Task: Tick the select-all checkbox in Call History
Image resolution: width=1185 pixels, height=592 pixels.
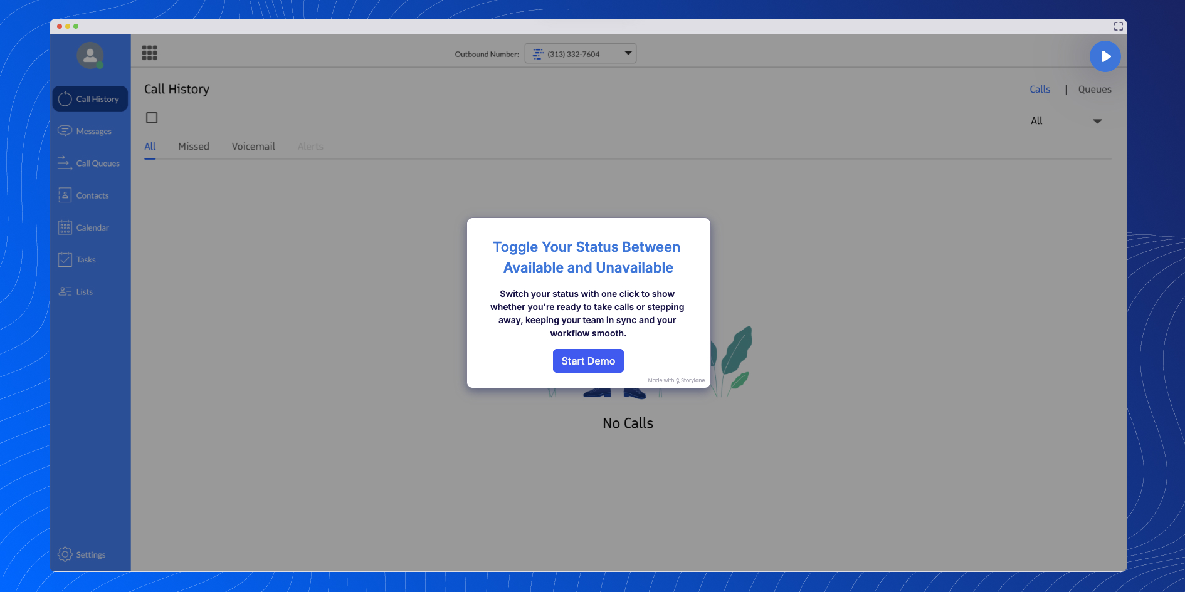Action: 150,118
